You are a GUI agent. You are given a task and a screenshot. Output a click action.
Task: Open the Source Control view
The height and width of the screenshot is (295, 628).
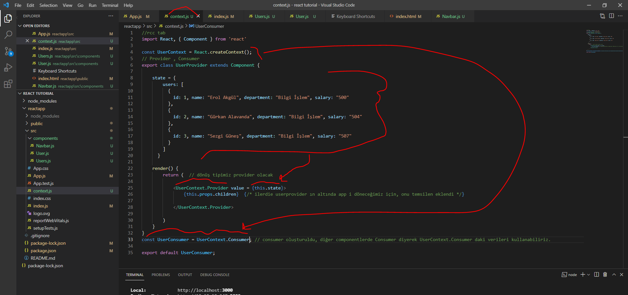(x=8, y=51)
